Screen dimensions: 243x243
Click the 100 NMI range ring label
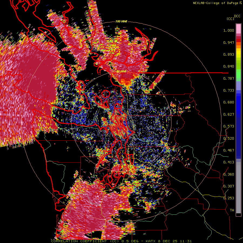(x=121, y=21)
